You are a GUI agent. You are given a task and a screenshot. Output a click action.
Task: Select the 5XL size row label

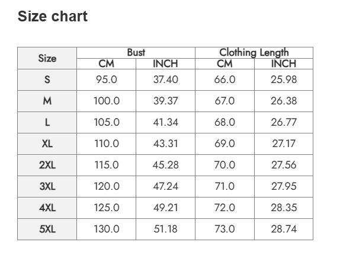47,229
